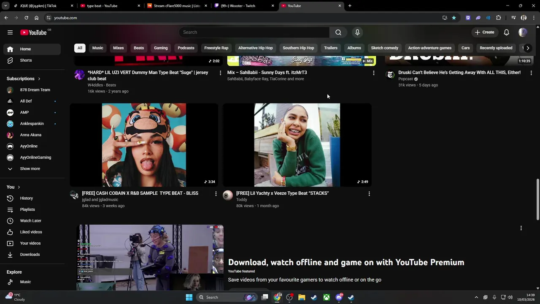Activate voice search microphone
This screenshot has height=304, width=540.
(357, 33)
